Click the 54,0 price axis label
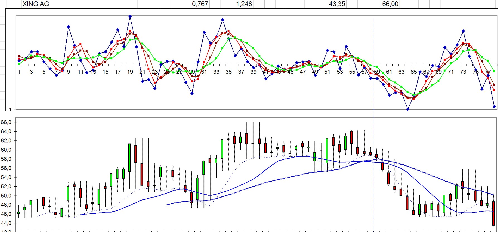Viewport: 498px width, 232px height. (x=6, y=177)
